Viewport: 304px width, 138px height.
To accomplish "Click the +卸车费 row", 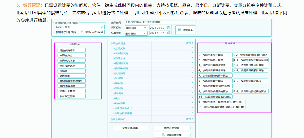I will coord(151,88).
